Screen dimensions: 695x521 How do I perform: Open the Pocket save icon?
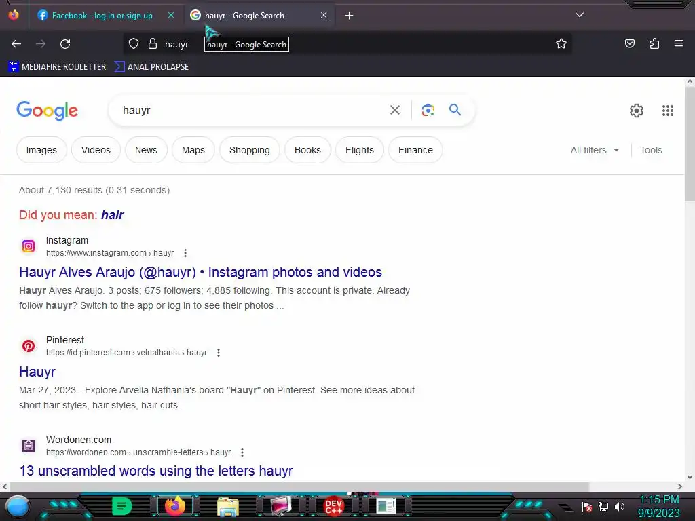point(629,43)
